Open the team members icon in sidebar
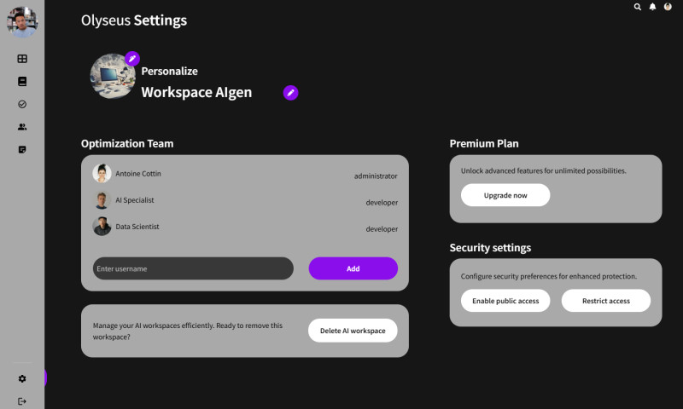 point(22,127)
